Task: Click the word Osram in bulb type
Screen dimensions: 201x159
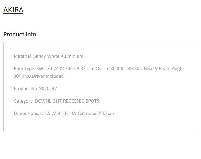Action: tap(103, 69)
